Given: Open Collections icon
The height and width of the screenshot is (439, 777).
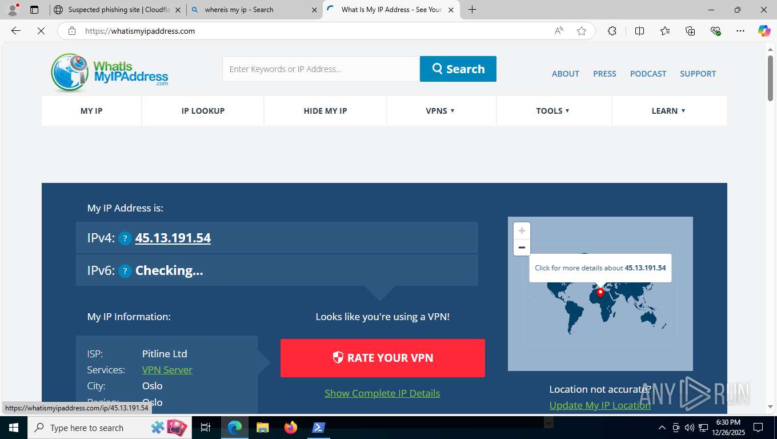Looking at the screenshot, I should [690, 31].
